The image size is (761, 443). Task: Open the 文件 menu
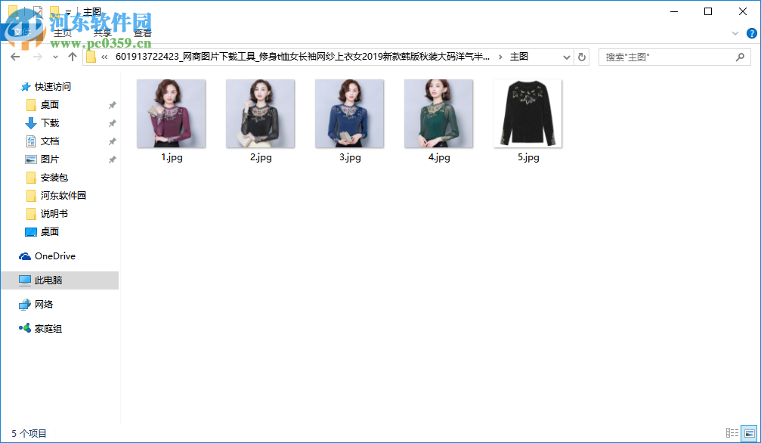click(23, 33)
